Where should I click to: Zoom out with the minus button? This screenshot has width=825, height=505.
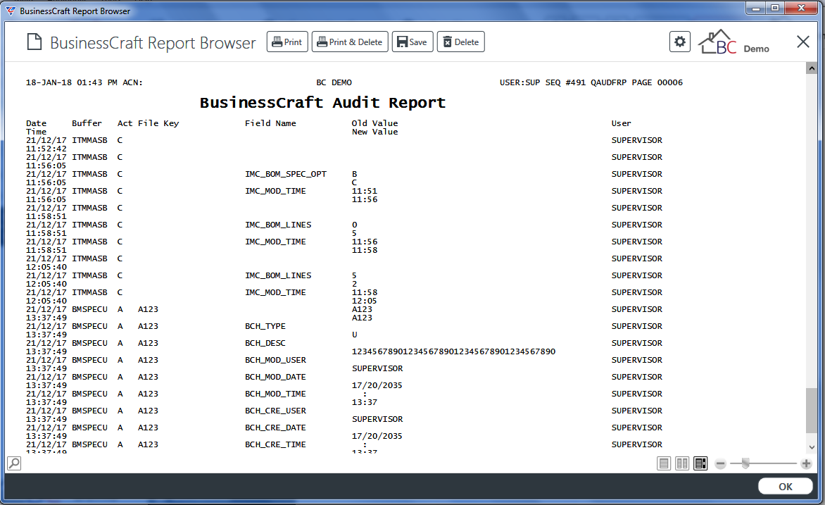pos(720,463)
